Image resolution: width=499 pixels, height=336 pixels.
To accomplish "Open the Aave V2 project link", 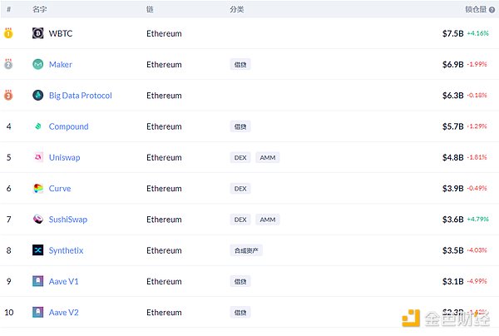I will pyautogui.click(x=63, y=313).
